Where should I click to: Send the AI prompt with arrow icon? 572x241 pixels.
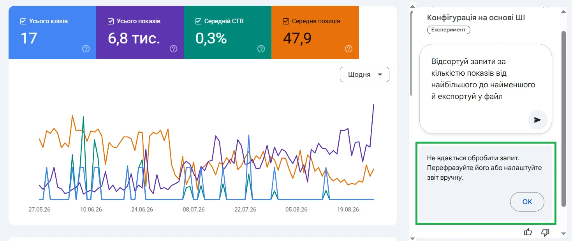(538, 120)
